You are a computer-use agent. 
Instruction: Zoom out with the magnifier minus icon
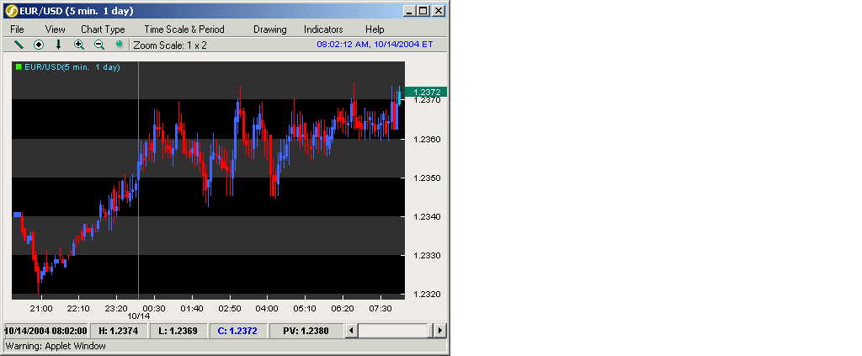[99, 45]
